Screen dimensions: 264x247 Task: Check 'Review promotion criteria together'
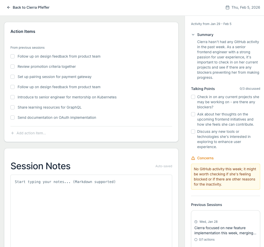point(12,67)
